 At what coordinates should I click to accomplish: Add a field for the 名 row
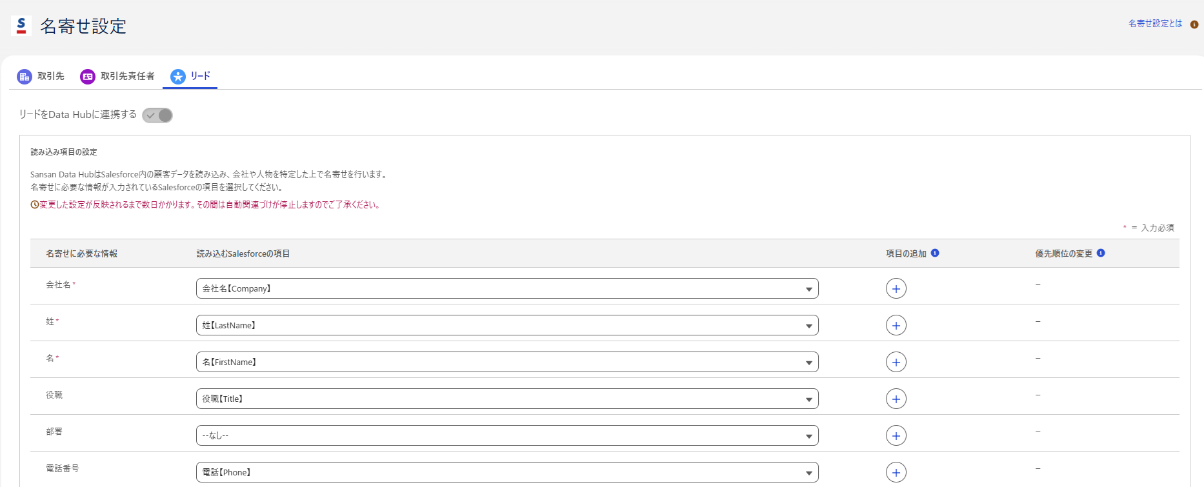click(x=896, y=362)
